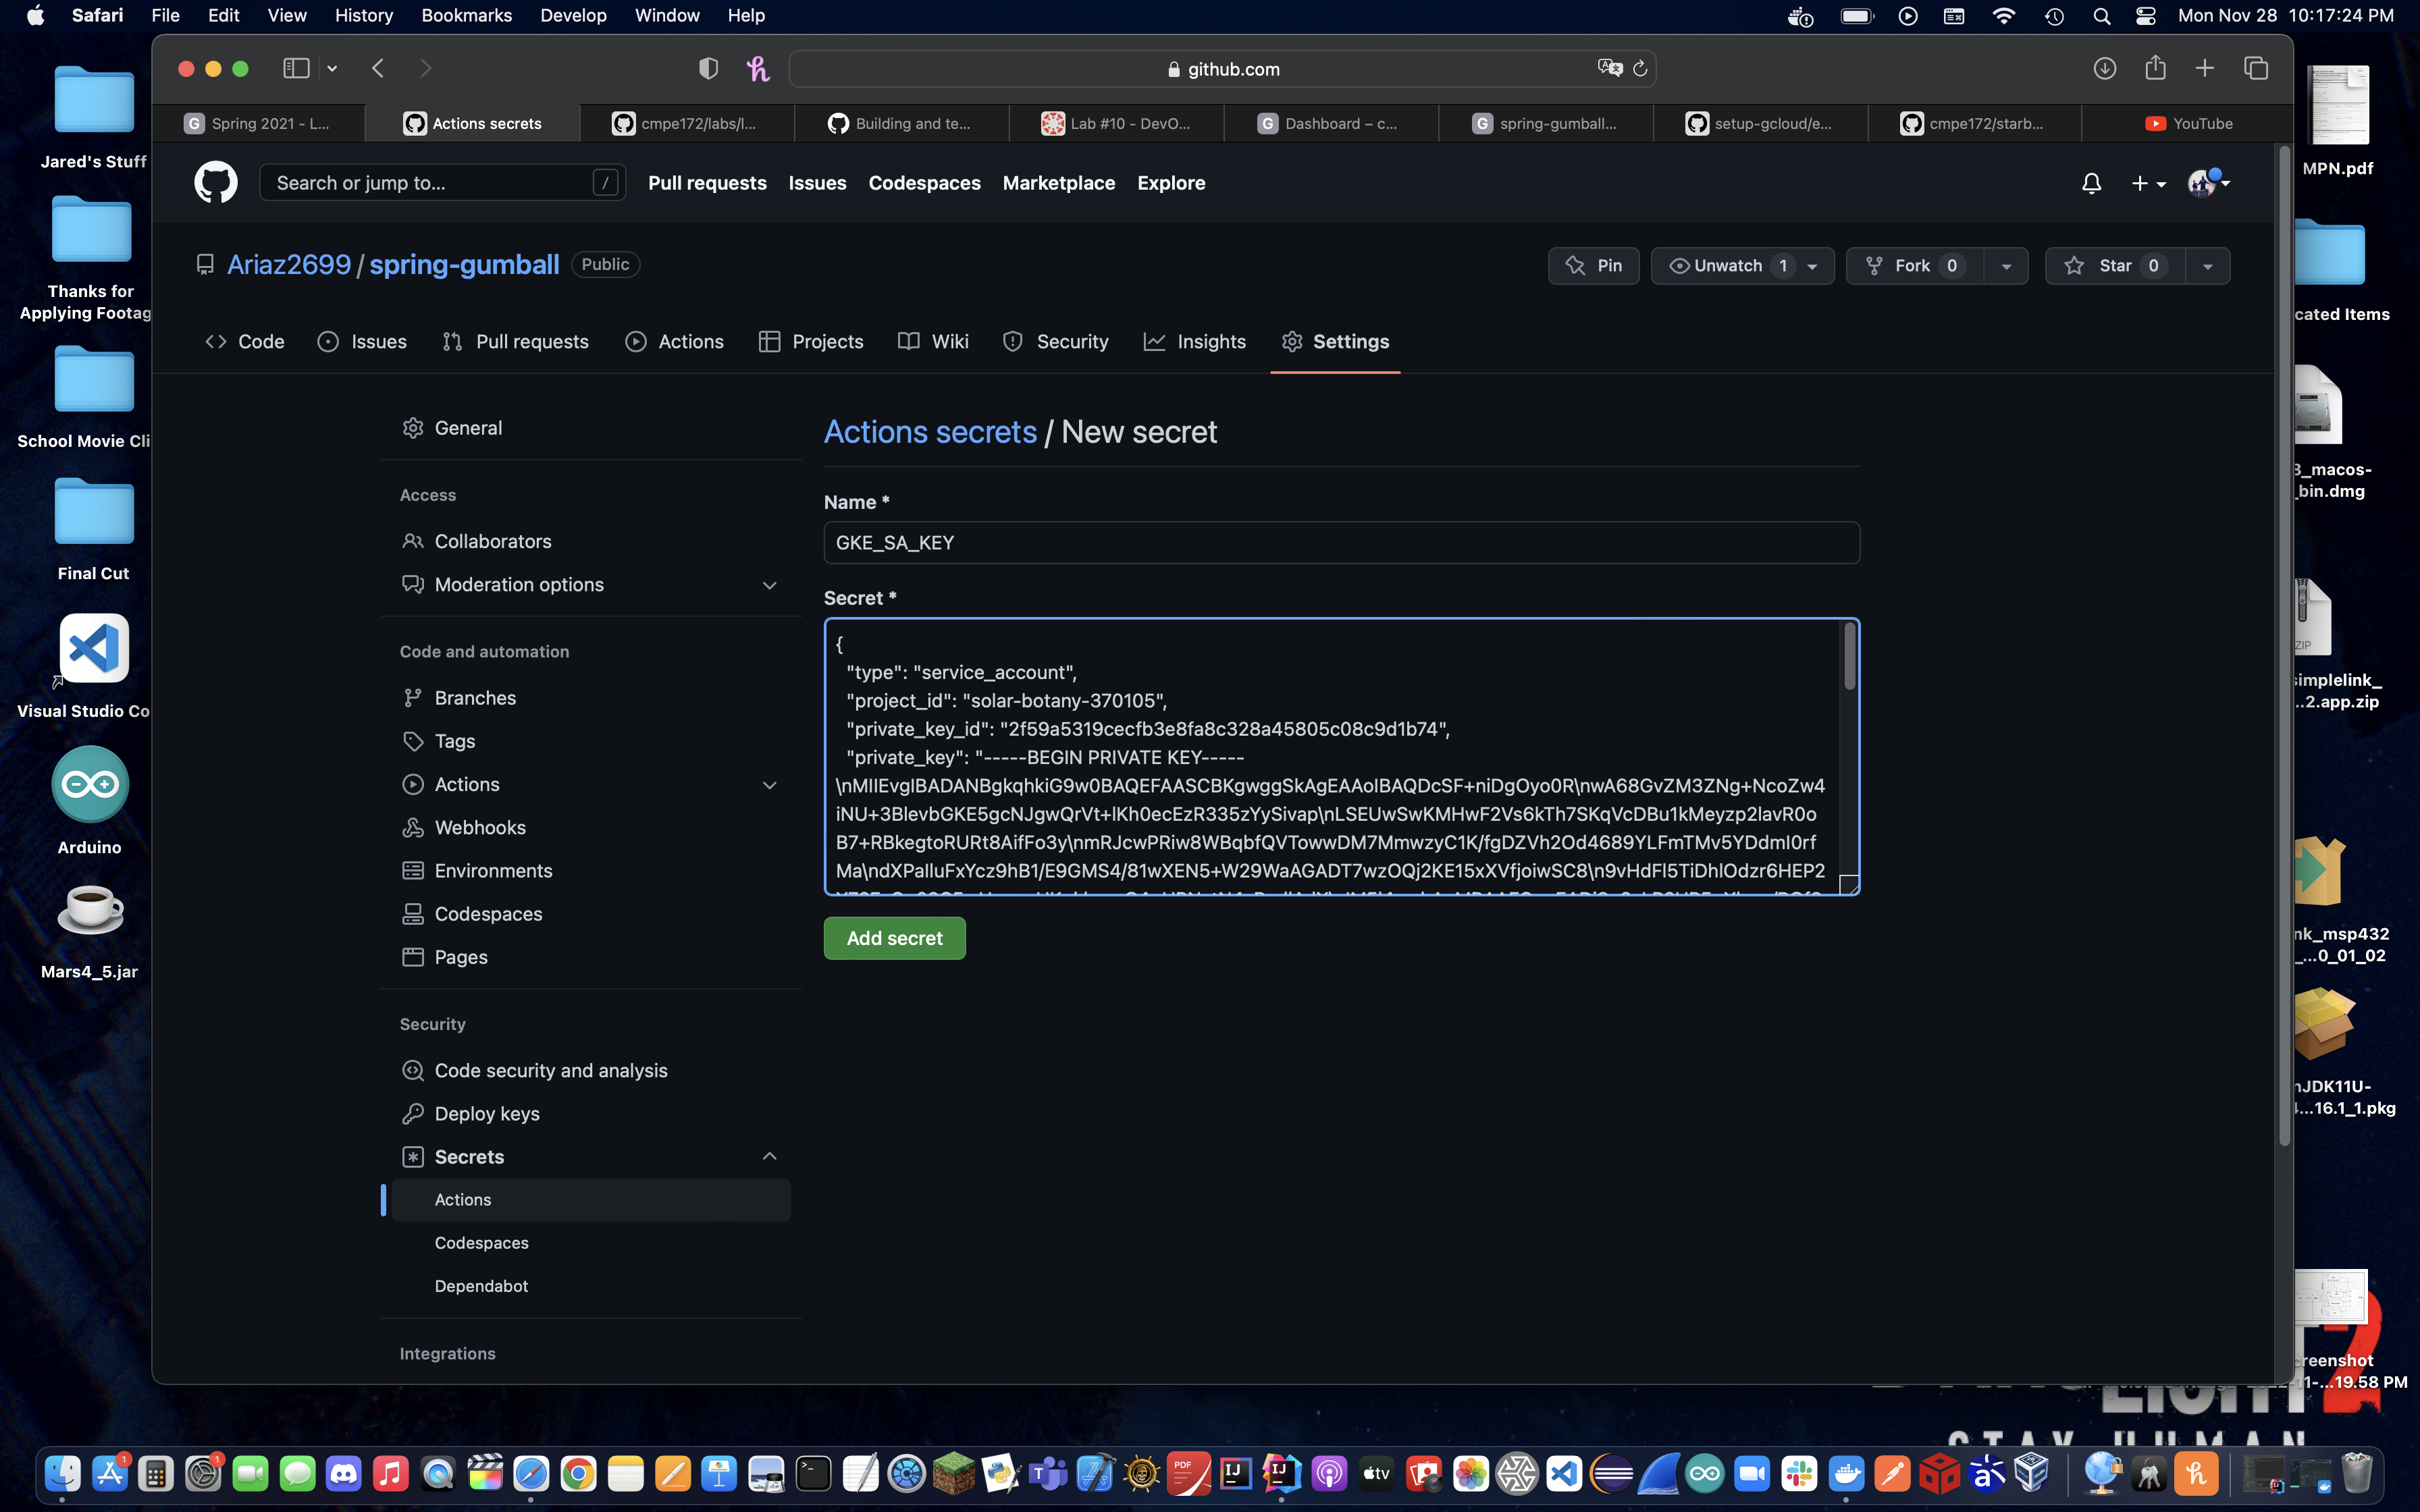The image size is (2420, 1512).
Task: Open Spotlight search in menu bar
Action: (x=2101, y=16)
